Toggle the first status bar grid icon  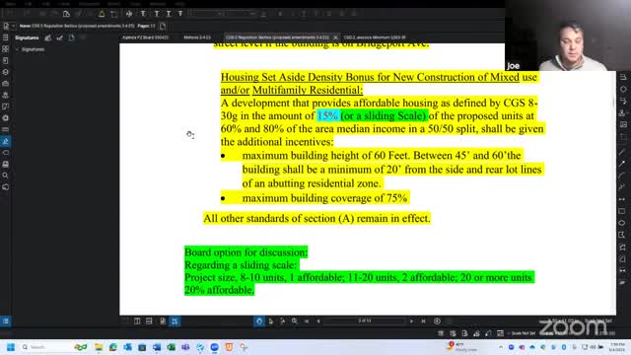(441, 333)
